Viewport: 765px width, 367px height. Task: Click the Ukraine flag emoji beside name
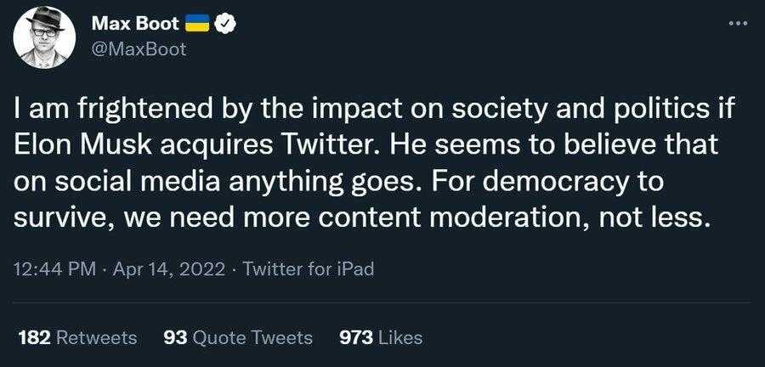pos(197,25)
